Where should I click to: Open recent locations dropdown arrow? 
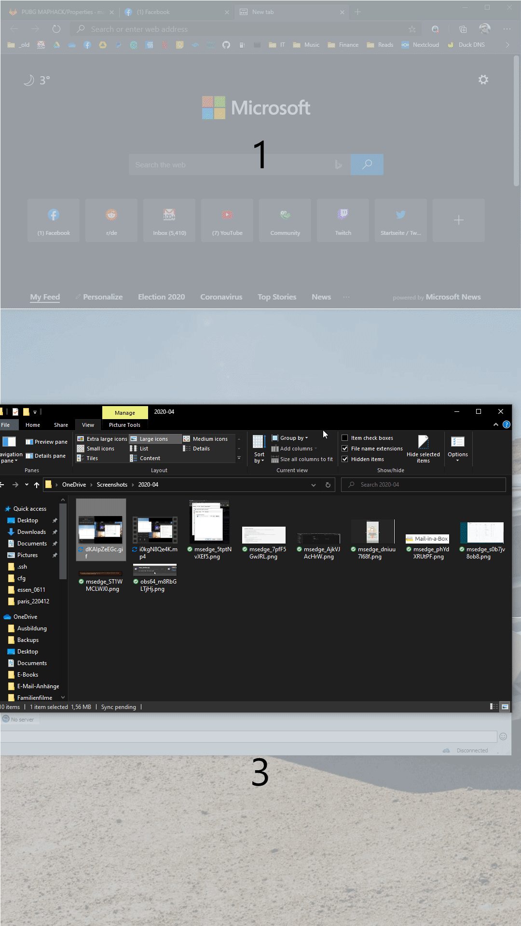[27, 485]
